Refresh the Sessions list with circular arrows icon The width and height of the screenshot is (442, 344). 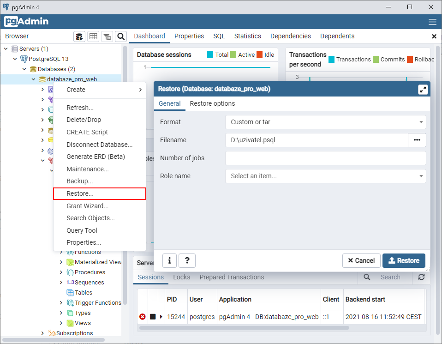421,277
